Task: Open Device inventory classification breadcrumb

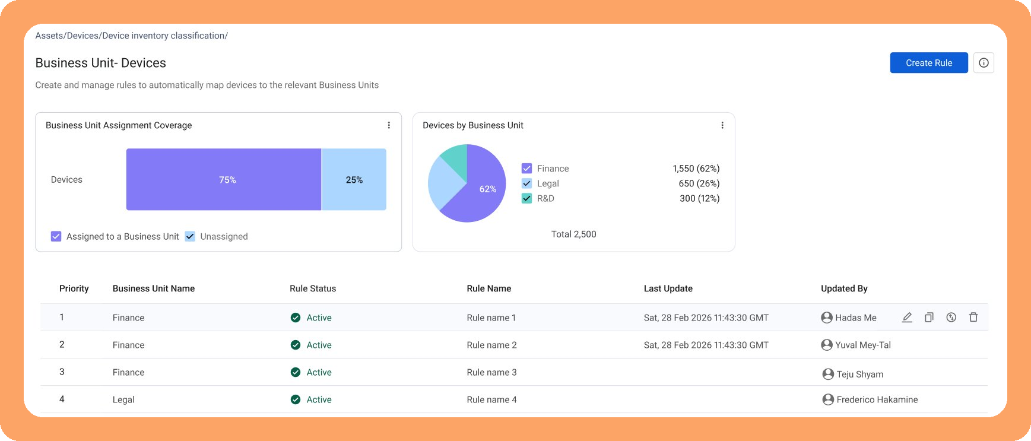Action: pos(163,36)
